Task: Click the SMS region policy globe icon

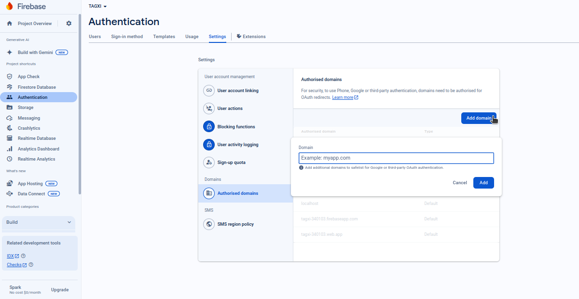Action: [209, 224]
